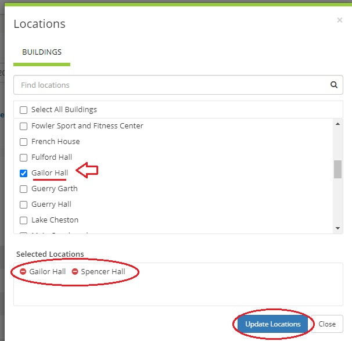Click the French House label
This screenshot has width=352, height=341.
tap(55, 141)
